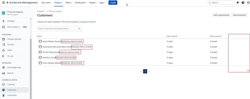Image resolution: width=250 pixels, height=99 pixels.
Task: Click the Changes sidebar icon
Action: coord(4,21)
